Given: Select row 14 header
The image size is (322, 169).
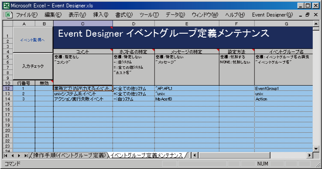Looking at the screenshot, I should [7, 99].
